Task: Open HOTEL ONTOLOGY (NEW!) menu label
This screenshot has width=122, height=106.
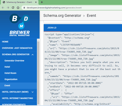Action: 15,92
